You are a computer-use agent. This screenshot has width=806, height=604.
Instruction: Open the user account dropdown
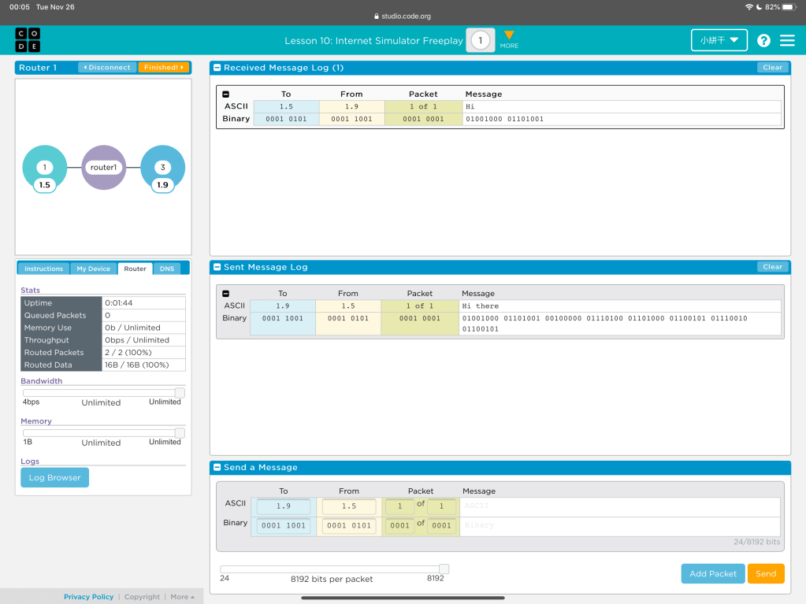[x=719, y=40]
